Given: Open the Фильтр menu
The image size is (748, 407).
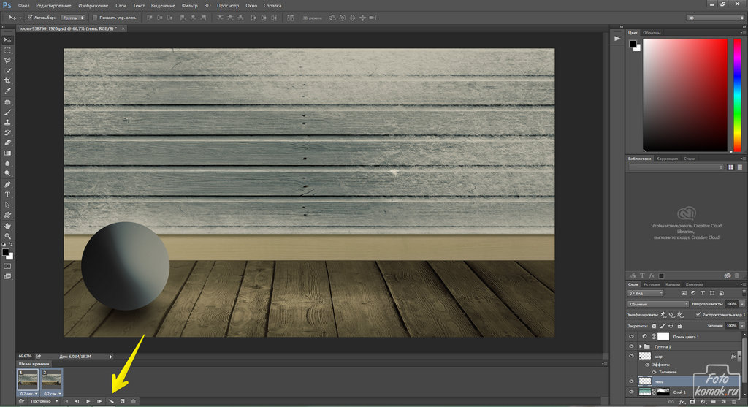Looking at the screenshot, I should coord(189,5).
